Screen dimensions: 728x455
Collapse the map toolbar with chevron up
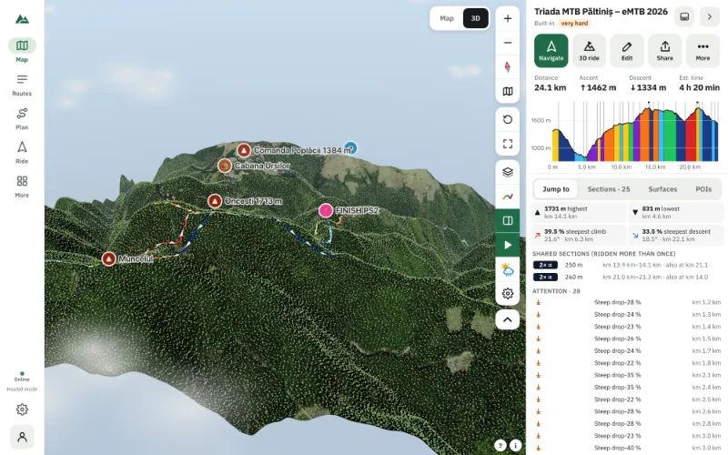(x=508, y=319)
